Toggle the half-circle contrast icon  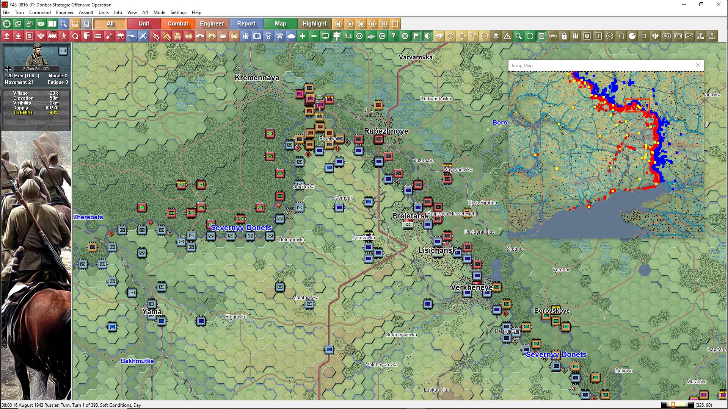pos(428,36)
